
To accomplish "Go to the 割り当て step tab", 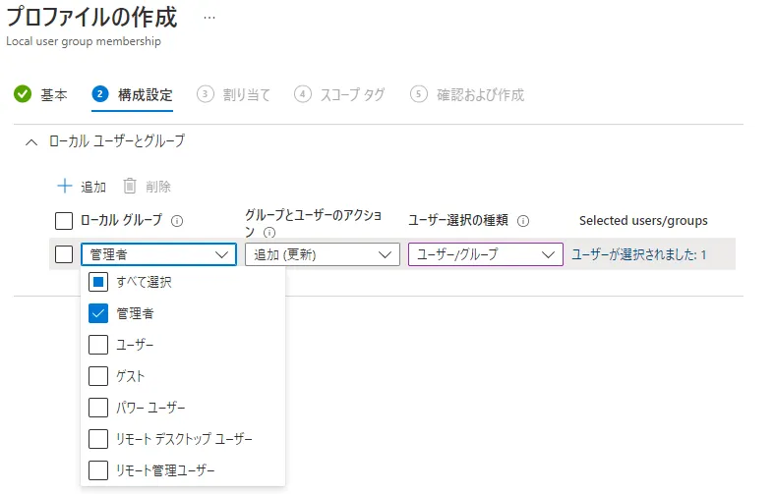I will pos(233,94).
